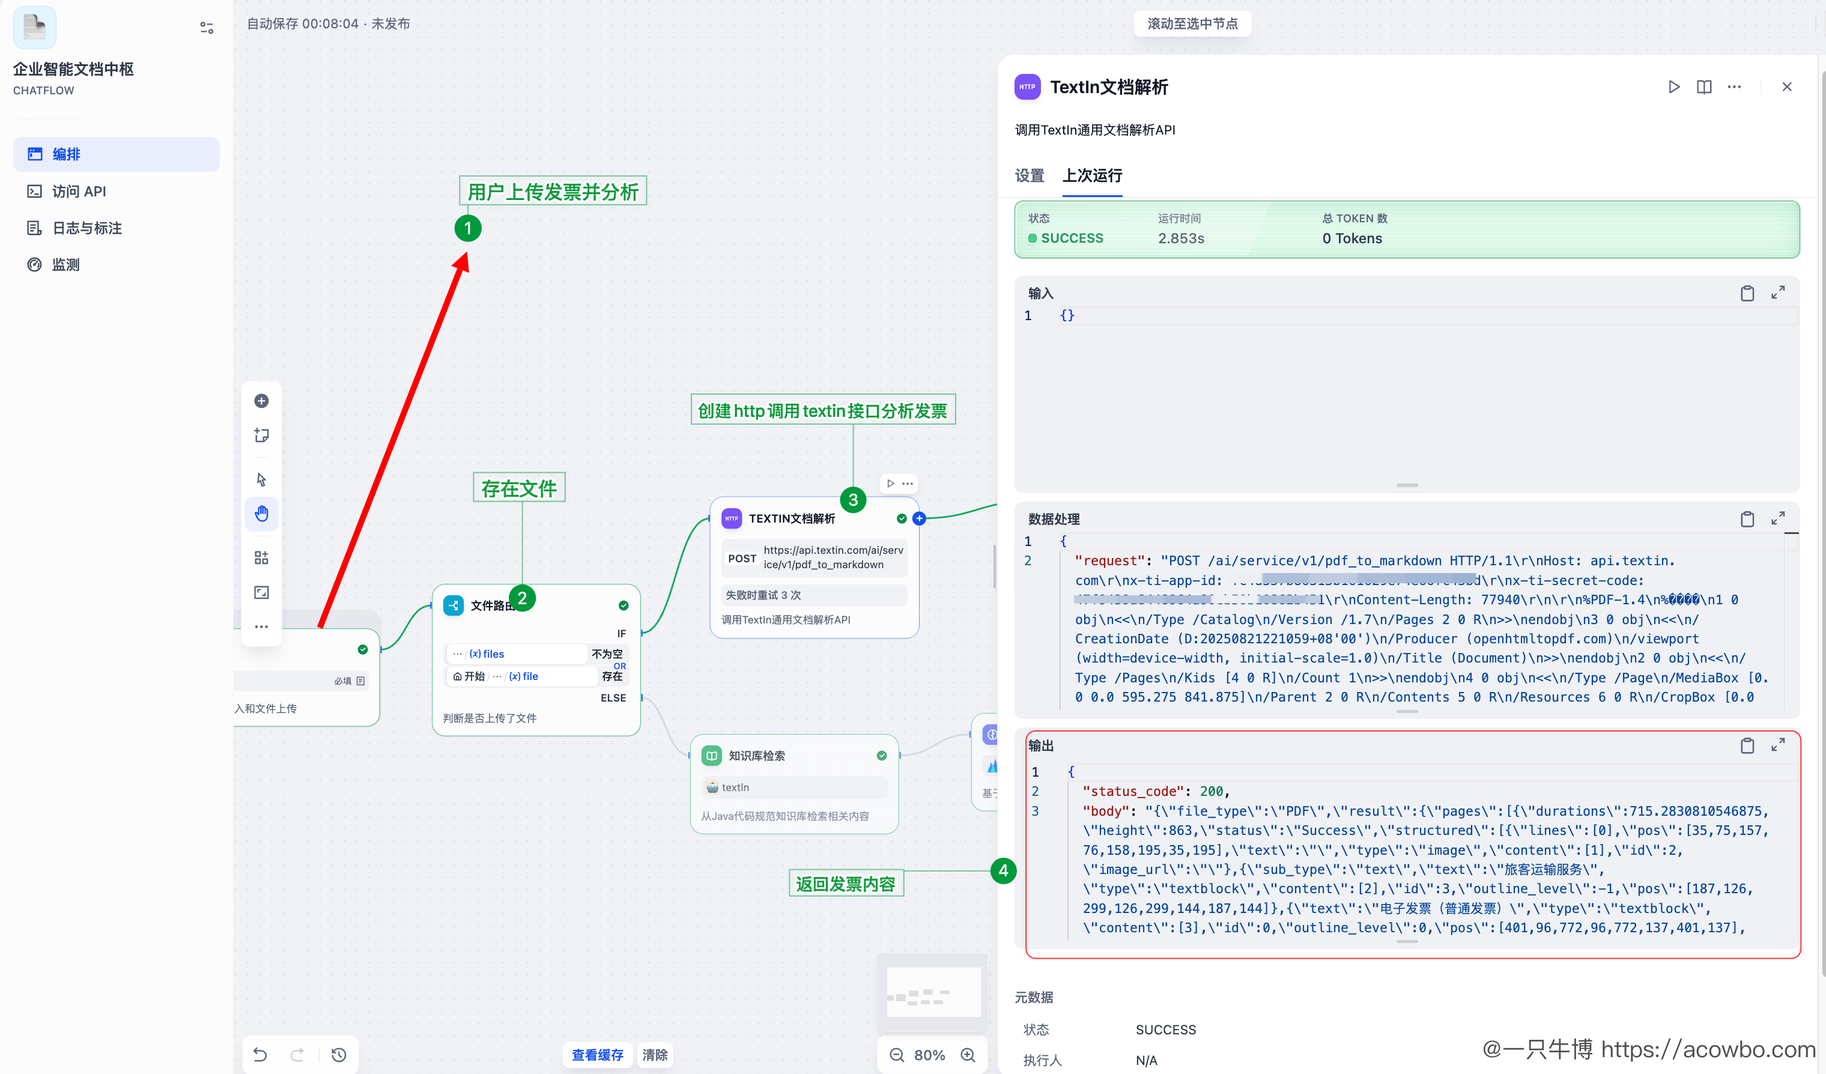Screen dimensions: 1826x1074
Task: Open 日志与标注 in the sidebar
Action: tap(86, 228)
